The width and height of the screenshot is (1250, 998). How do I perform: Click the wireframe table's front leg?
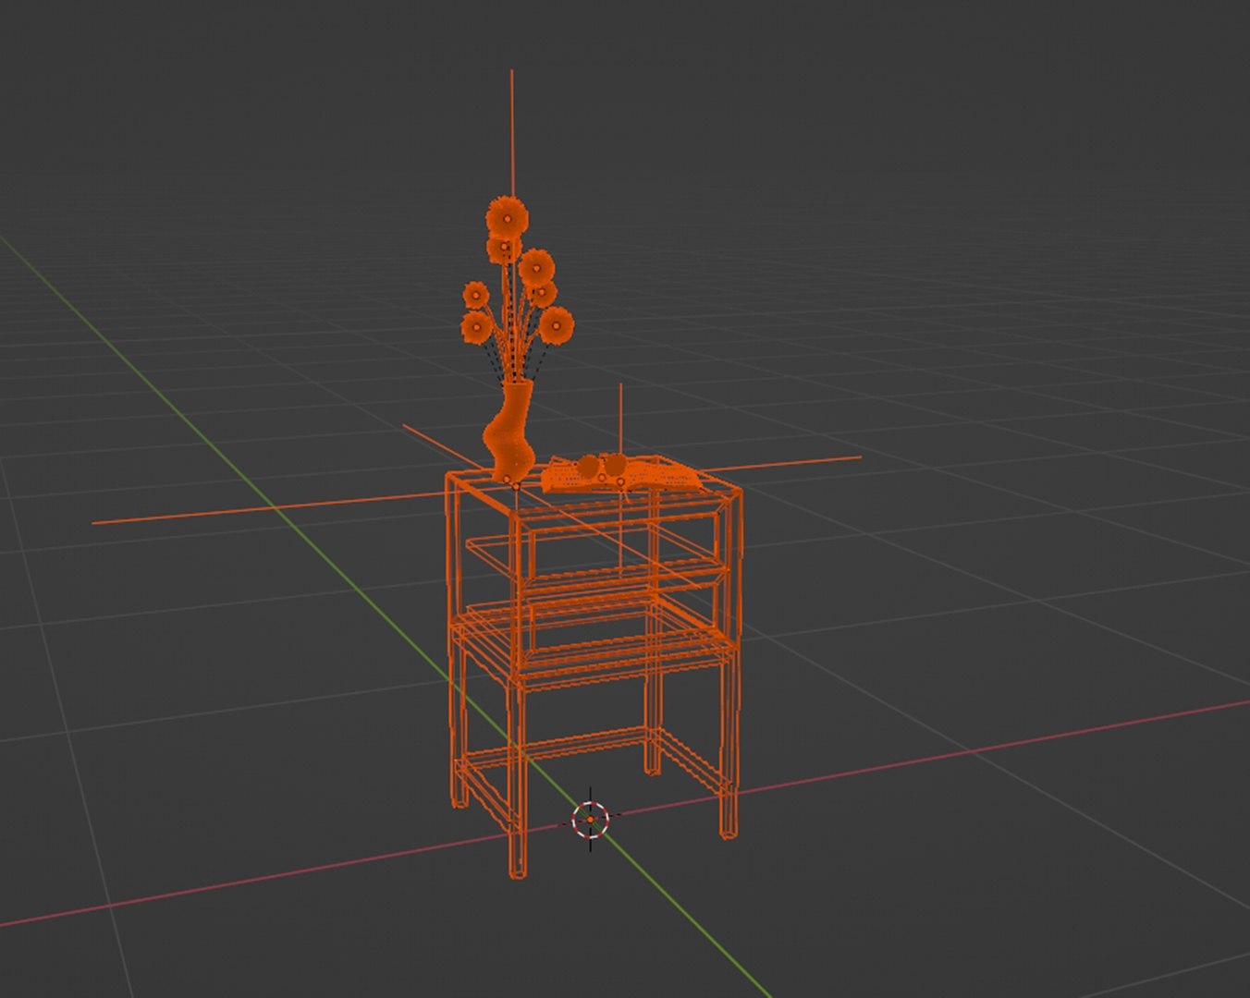(x=517, y=779)
